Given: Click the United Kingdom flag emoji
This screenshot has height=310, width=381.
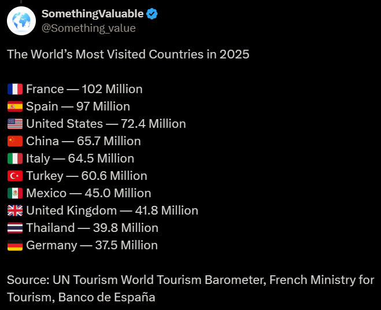Looking at the screenshot, I should coord(15,211).
